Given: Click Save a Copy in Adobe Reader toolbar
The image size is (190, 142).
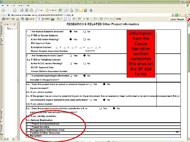Looking at the screenshot, I should 8,19.
